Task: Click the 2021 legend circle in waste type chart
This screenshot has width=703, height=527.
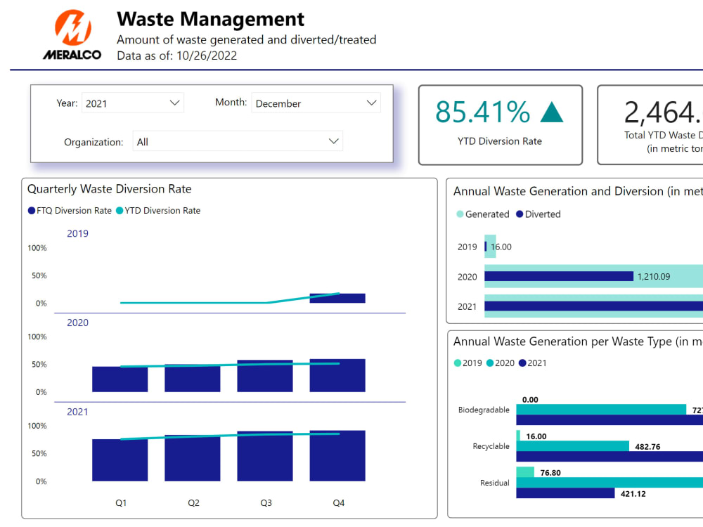Action: [x=523, y=363]
